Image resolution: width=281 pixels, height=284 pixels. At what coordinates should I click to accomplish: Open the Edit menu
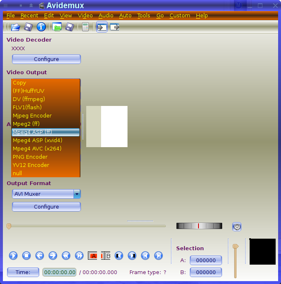(49, 16)
